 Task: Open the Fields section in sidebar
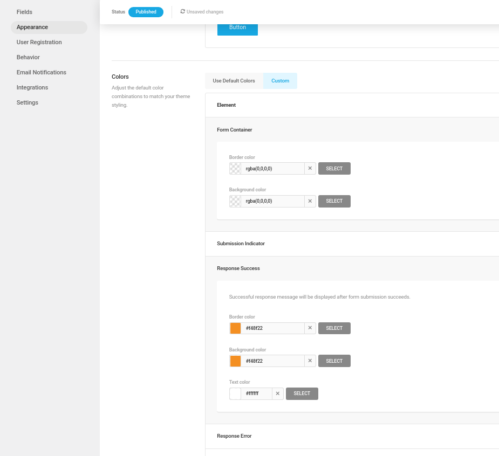[24, 12]
